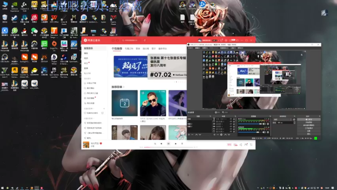Screen dimensions: 337x190
Task: Open the 每日歌曲推荐 calendar playlist thumbnail
Action: (124, 103)
